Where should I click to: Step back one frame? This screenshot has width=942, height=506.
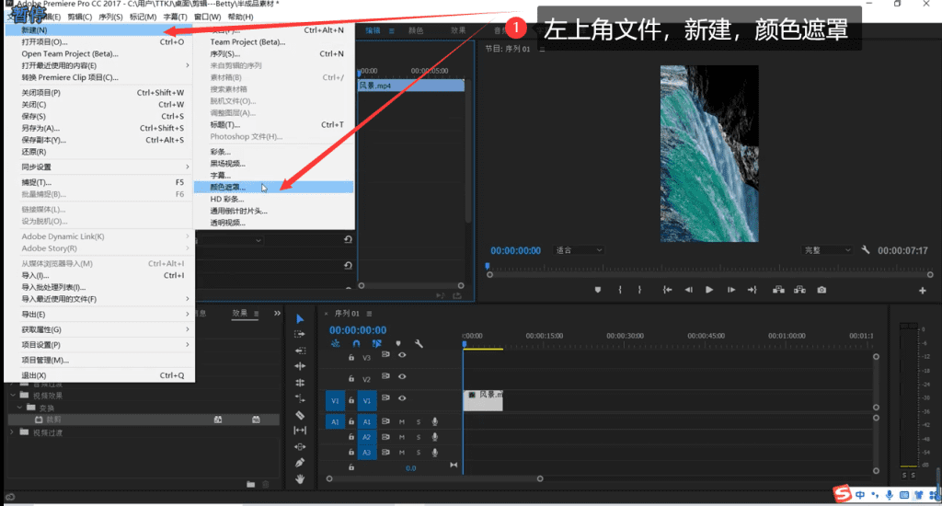click(x=688, y=290)
